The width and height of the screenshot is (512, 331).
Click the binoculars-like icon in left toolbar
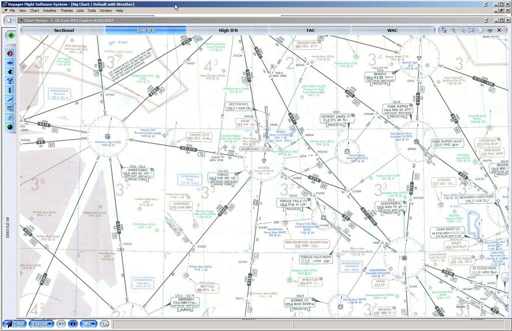(10, 108)
